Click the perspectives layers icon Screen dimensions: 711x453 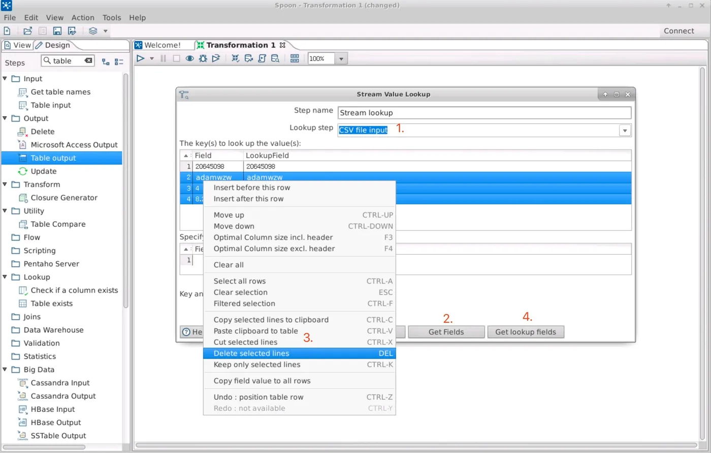pyautogui.click(x=93, y=31)
